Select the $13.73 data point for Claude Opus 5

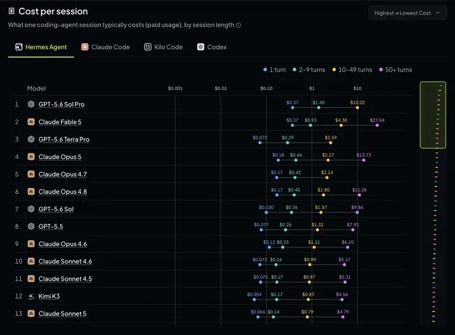363,160
